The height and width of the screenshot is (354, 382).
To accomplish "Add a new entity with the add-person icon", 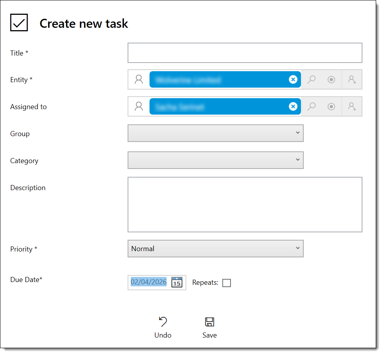I will pyautogui.click(x=351, y=79).
